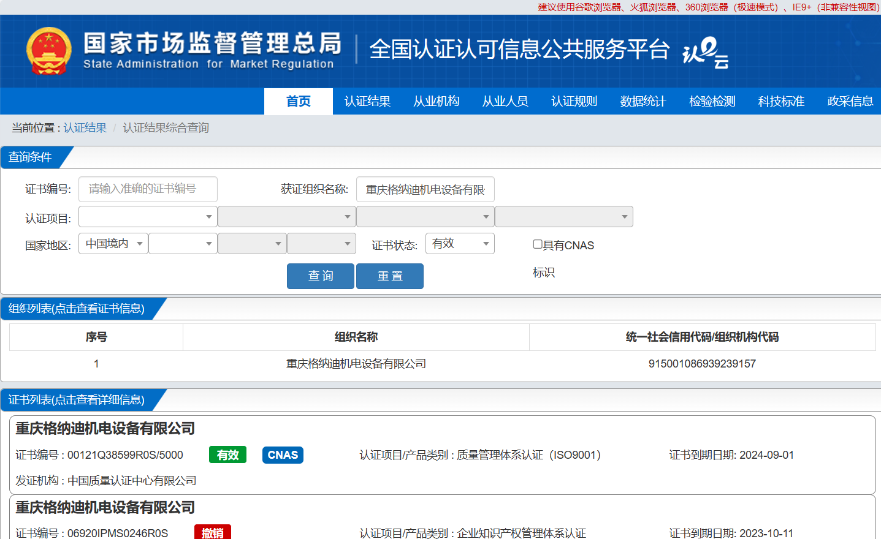Open the 认证结果 menu tab
881x539 pixels.
click(x=367, y=101)
